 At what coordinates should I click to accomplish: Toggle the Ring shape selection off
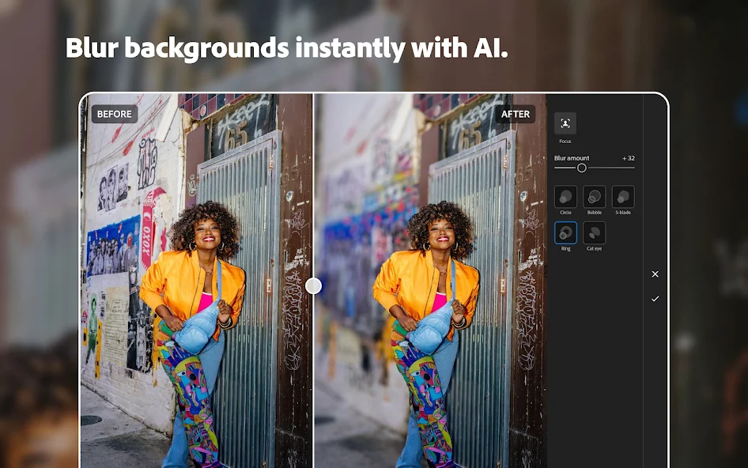565,233
